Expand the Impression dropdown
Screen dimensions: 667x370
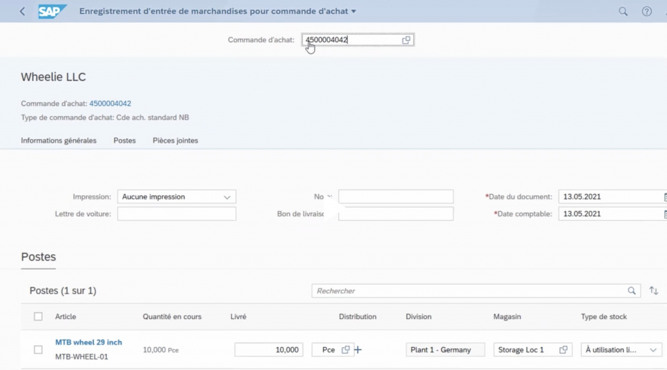227,197
